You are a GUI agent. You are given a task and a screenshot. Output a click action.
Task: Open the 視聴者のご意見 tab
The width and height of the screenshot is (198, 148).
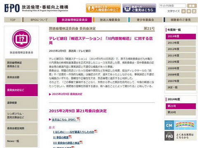(x=181, y=20)
